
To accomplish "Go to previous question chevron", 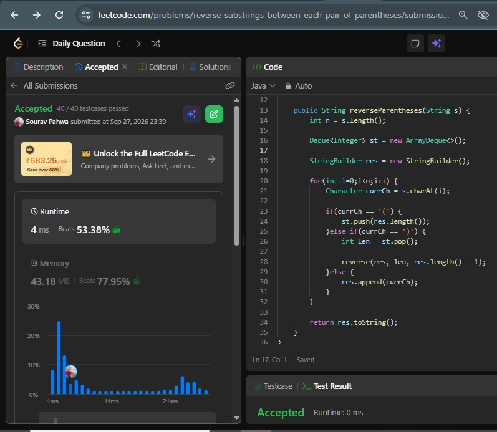I will tap(118, 44).
